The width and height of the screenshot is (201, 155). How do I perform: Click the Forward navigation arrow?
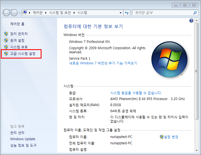[x=14, y=13]
